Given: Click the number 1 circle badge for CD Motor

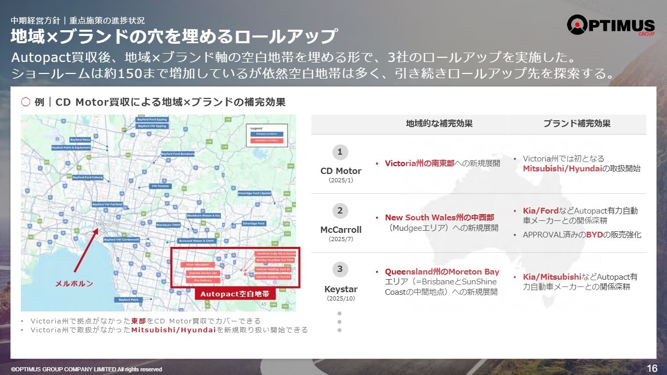Looking at the screenshot, I should pyautogui.click(x=340, y=152).
